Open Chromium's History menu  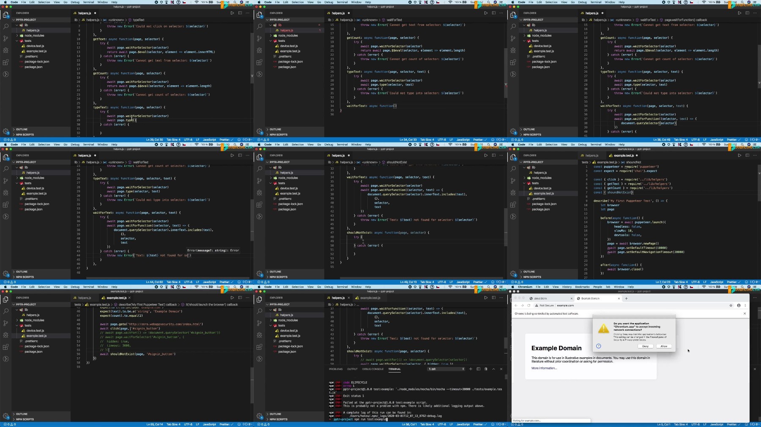pos(567,287)
